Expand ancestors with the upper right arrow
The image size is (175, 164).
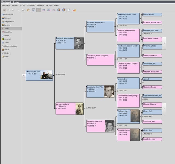pos(164,43)
